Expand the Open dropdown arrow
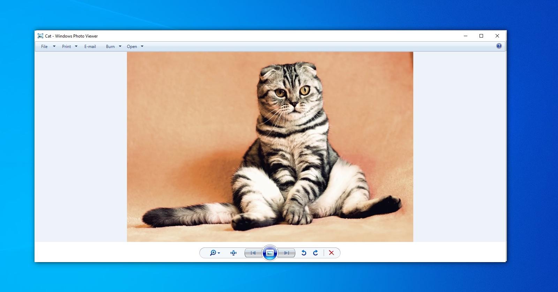 pos(142,46)
